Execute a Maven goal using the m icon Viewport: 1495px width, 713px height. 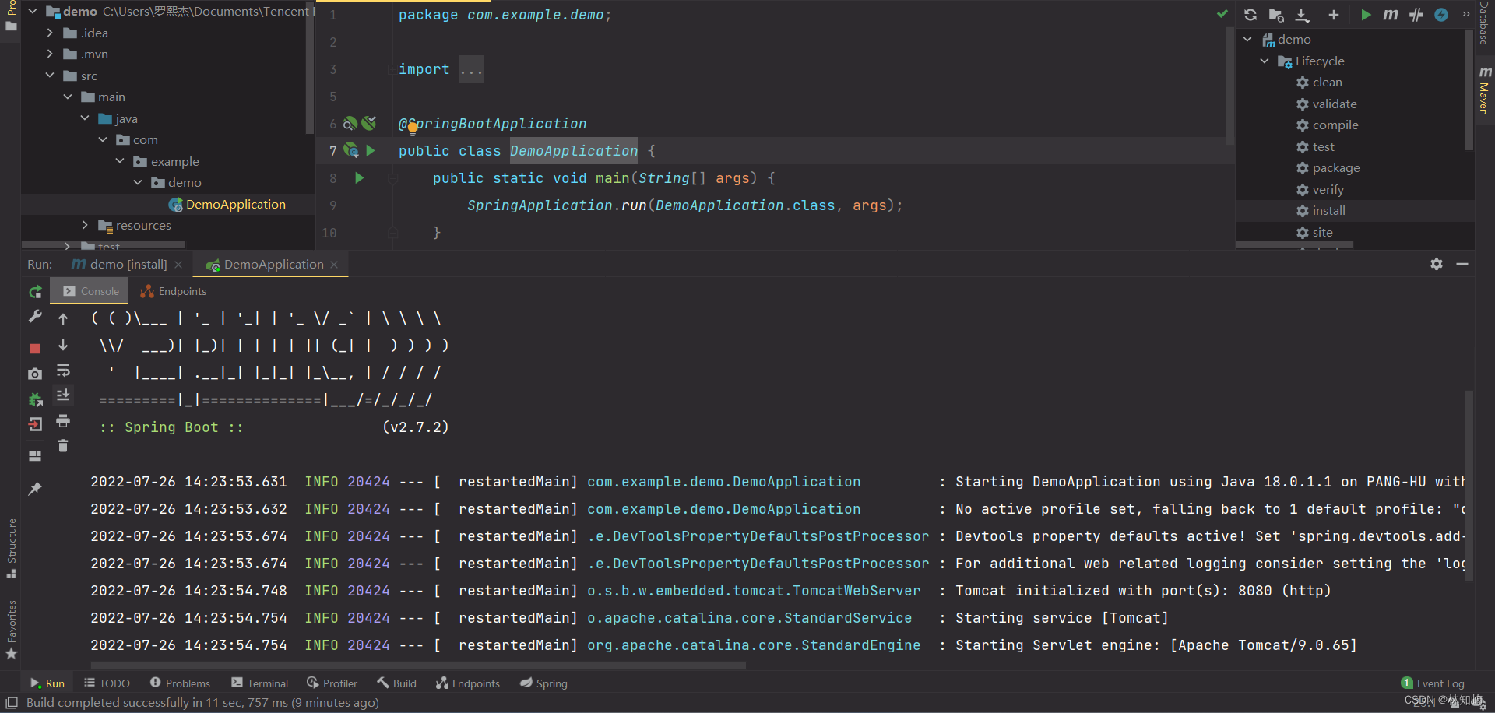(1392, 15)
